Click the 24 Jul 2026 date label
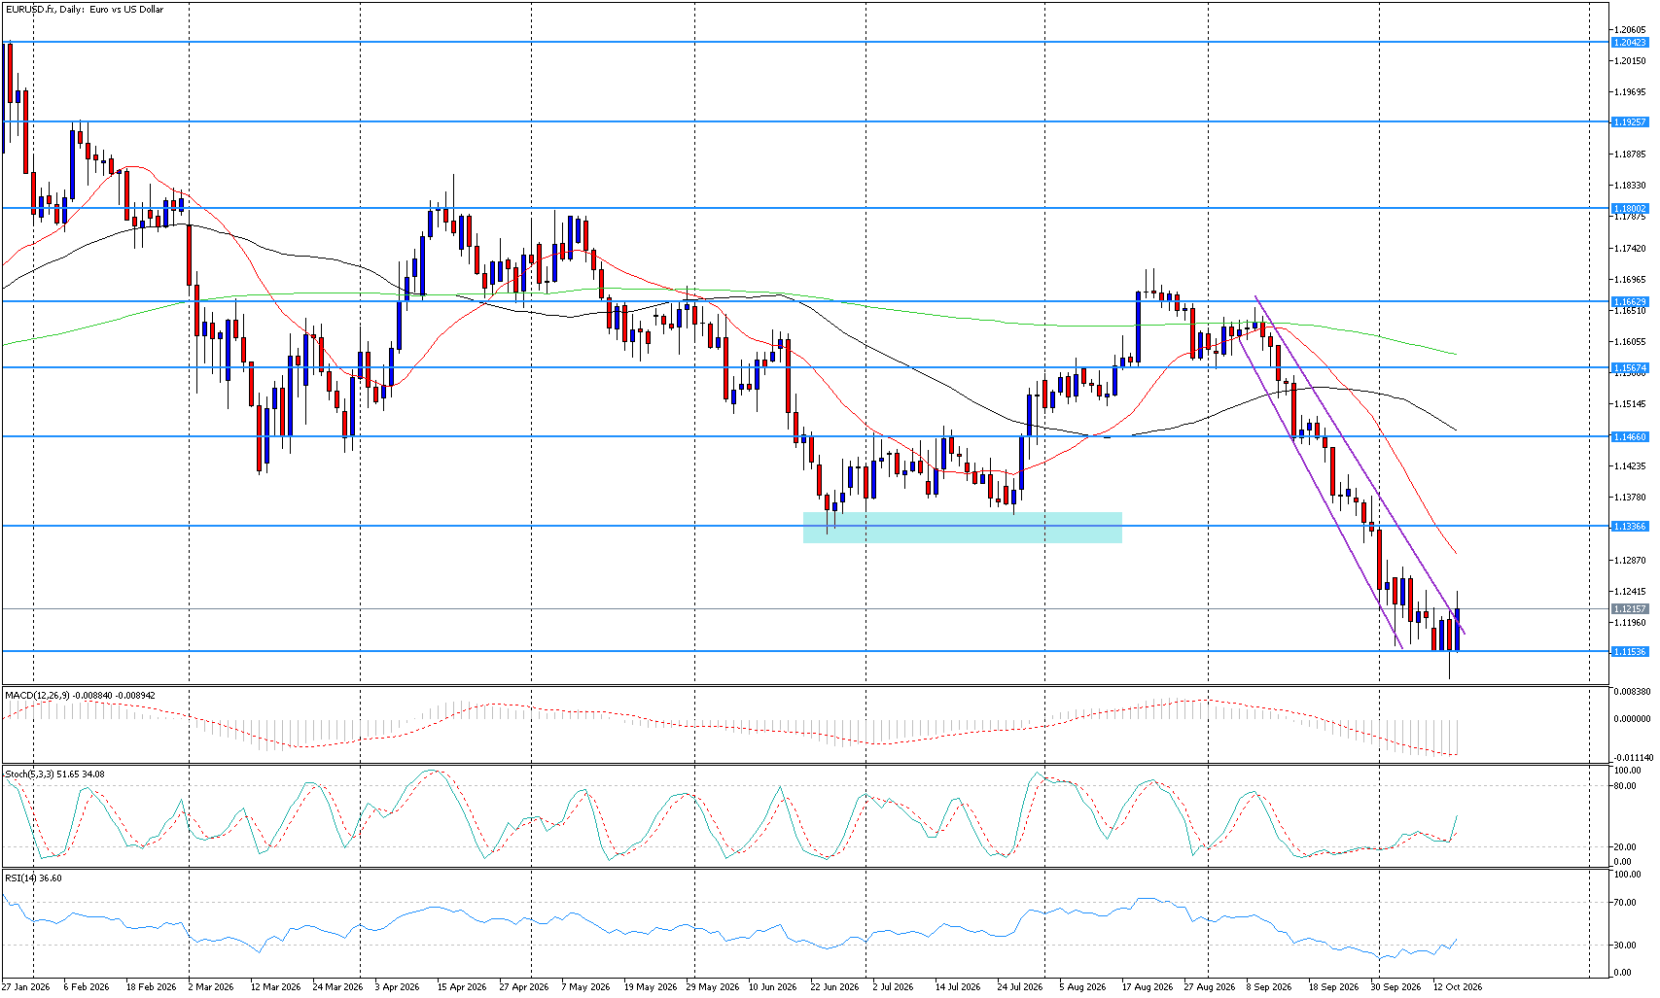The image size is (1660, 998). 1019,987
